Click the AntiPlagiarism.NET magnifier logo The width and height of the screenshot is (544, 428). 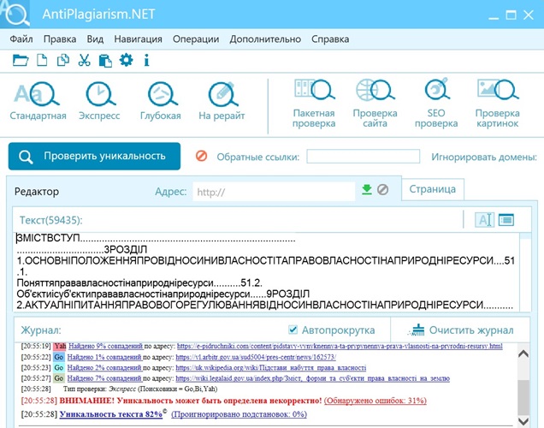(15, 14)
